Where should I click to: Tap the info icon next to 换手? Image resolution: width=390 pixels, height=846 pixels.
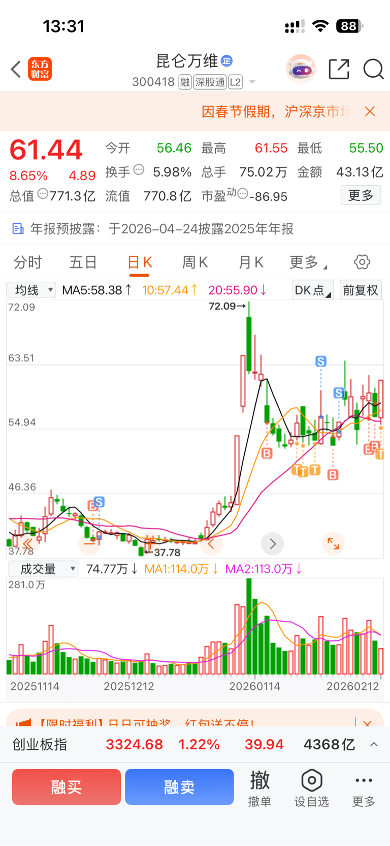coord(139,170)
